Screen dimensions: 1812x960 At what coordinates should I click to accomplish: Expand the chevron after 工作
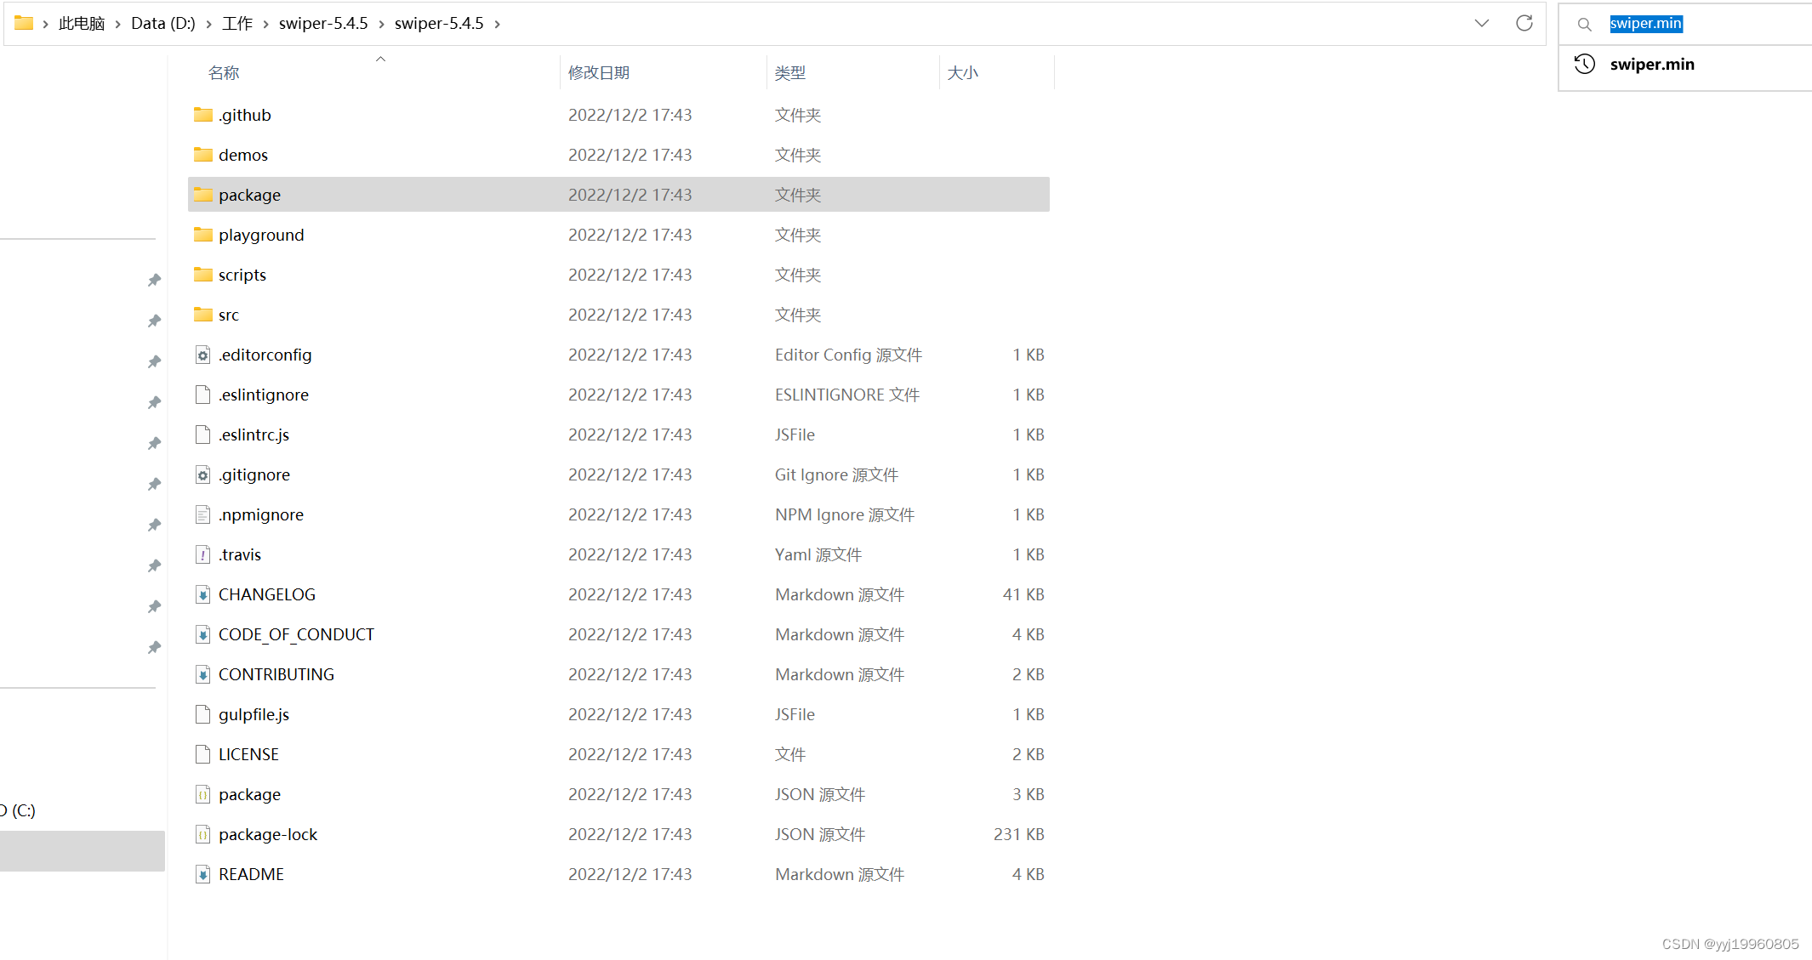click(x=265, y=24)
